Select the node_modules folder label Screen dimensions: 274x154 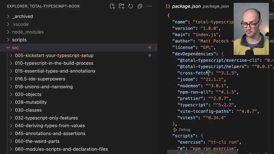pyautogui.click(x=28, y=32)
